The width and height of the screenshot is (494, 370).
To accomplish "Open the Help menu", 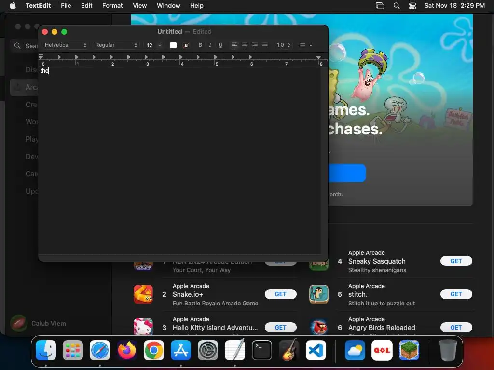I will tap(197, 5).
